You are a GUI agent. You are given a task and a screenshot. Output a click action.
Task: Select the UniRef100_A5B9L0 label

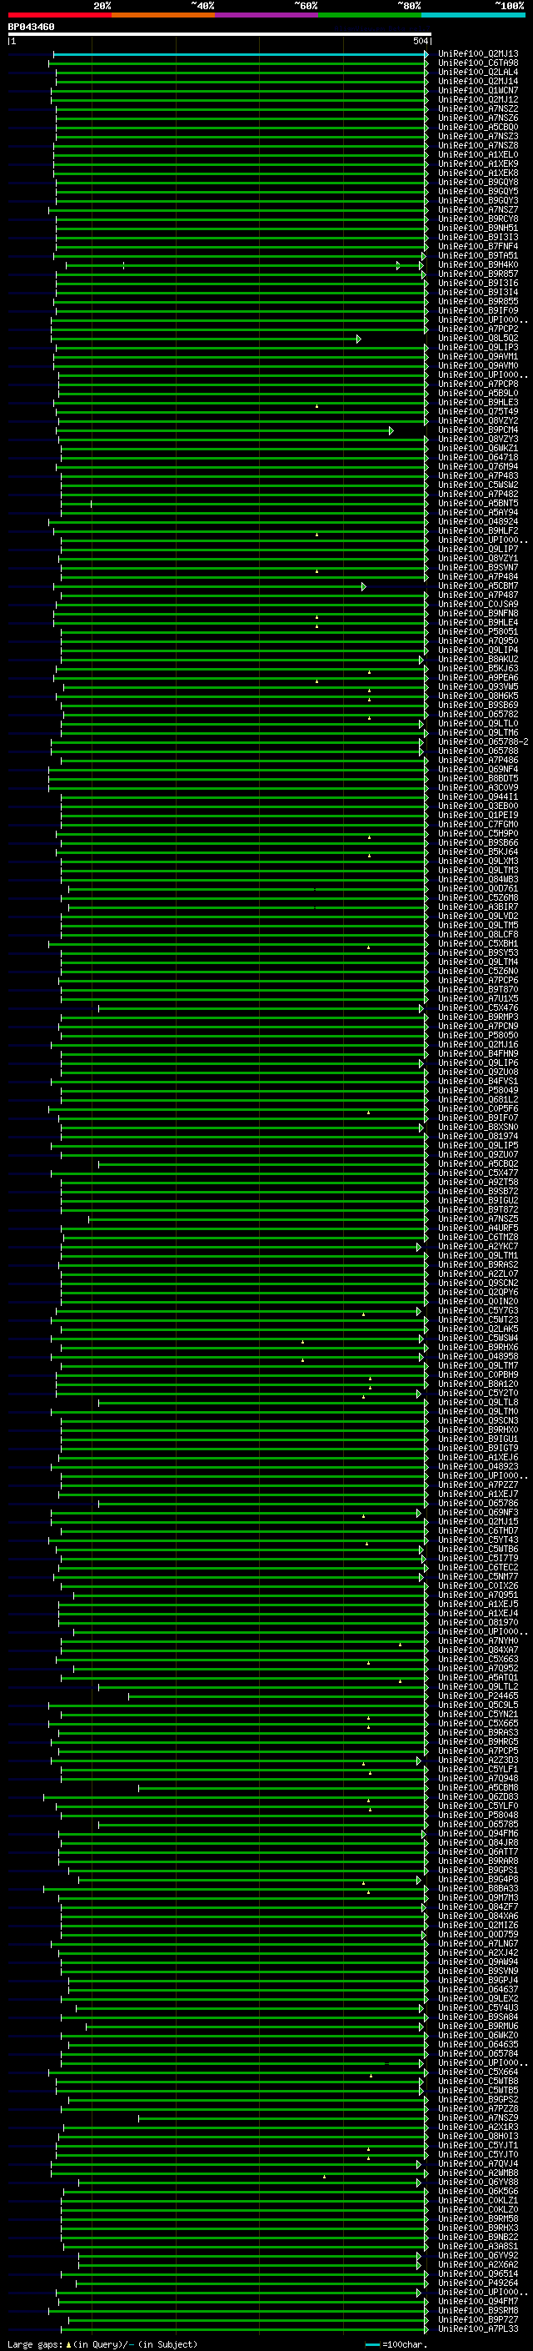point(478,394)
